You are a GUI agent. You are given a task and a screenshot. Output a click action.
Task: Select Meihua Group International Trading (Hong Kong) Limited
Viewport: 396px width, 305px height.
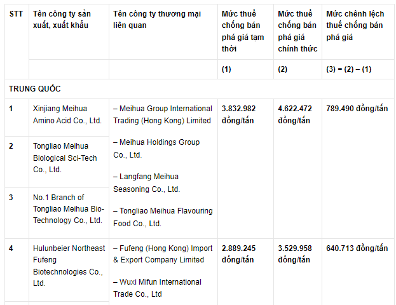[x=162, y=114]
